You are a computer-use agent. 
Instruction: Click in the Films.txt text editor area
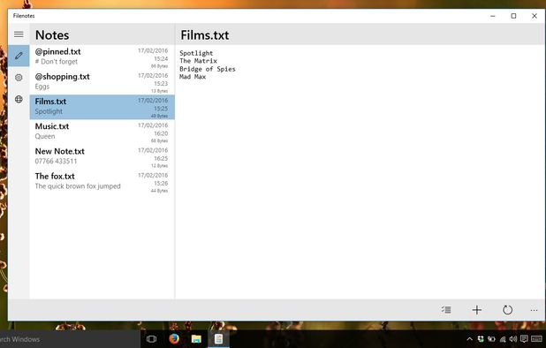[x=360, y=172]
